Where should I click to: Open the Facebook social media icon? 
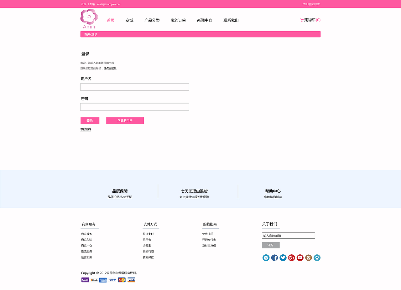(274, 257)
